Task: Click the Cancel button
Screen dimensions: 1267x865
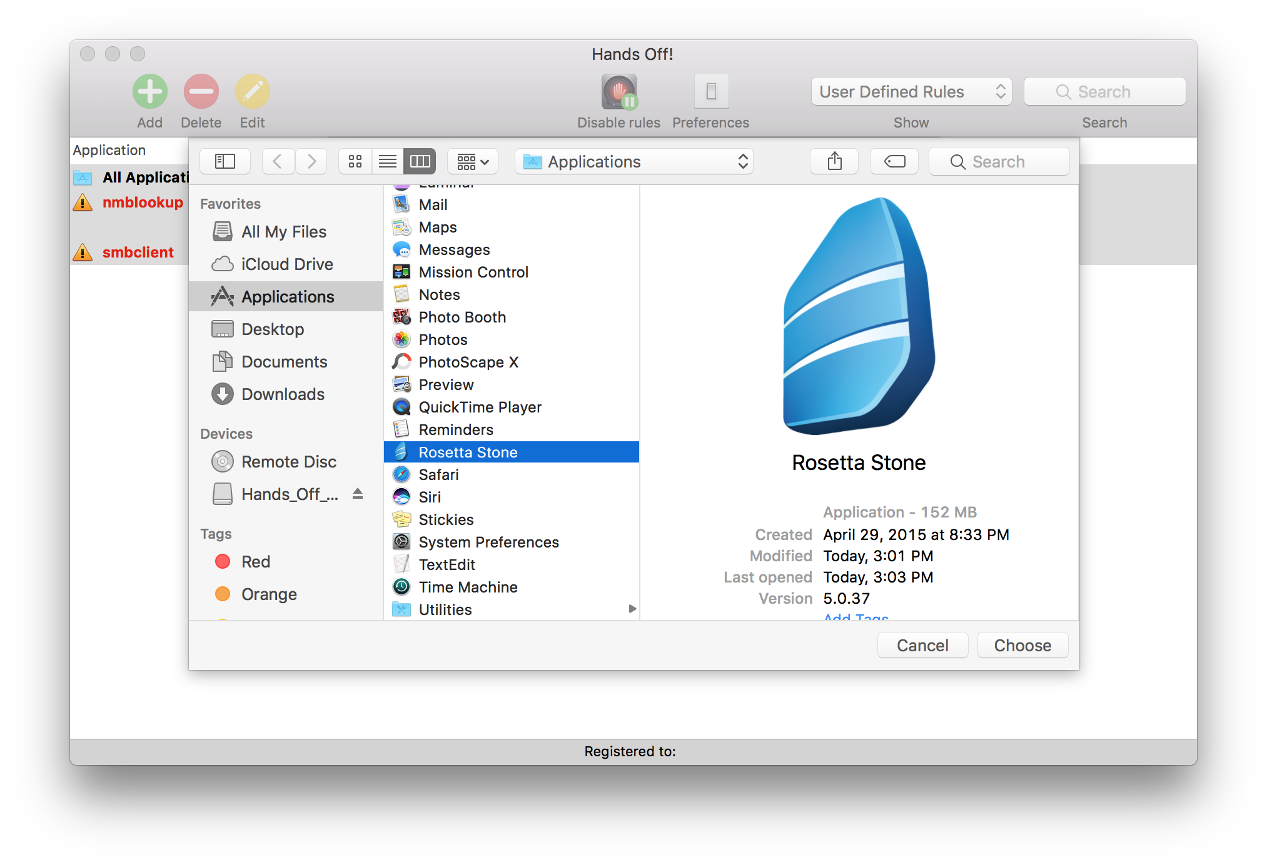Action: click(x=922, y=645)
